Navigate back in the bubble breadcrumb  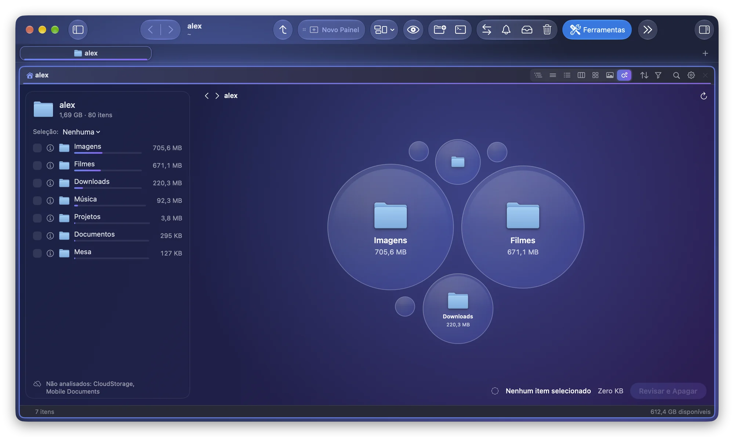(207, 96)
